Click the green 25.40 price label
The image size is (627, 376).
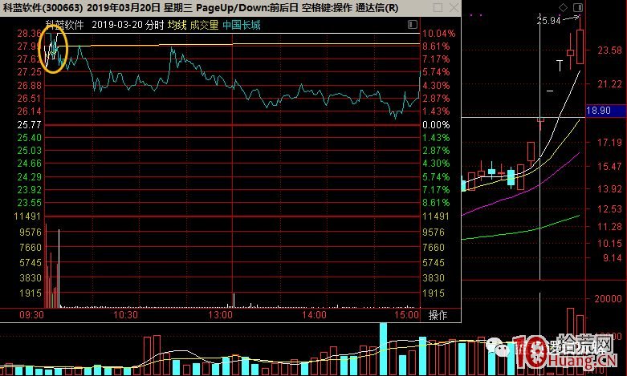tap(29, 138)
